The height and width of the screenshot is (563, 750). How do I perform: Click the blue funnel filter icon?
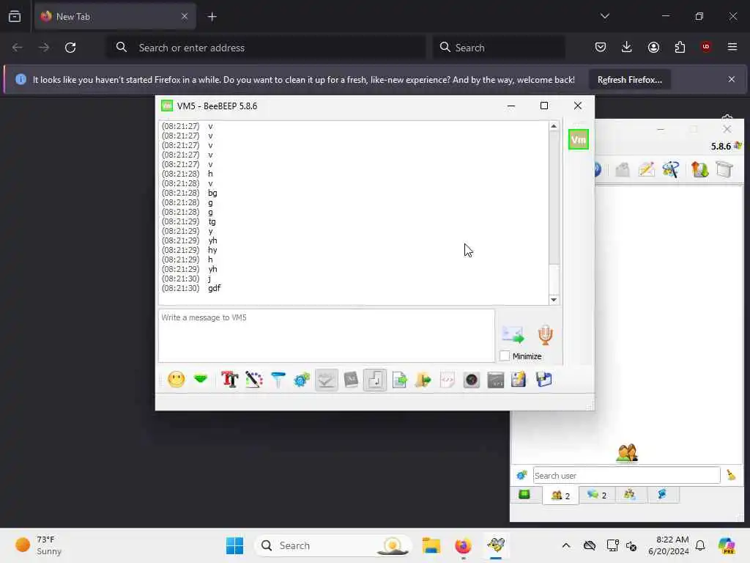[x=278, y=380]
